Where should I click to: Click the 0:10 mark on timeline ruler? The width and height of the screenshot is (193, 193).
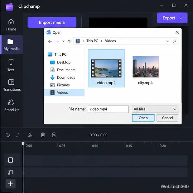point(95,146)
